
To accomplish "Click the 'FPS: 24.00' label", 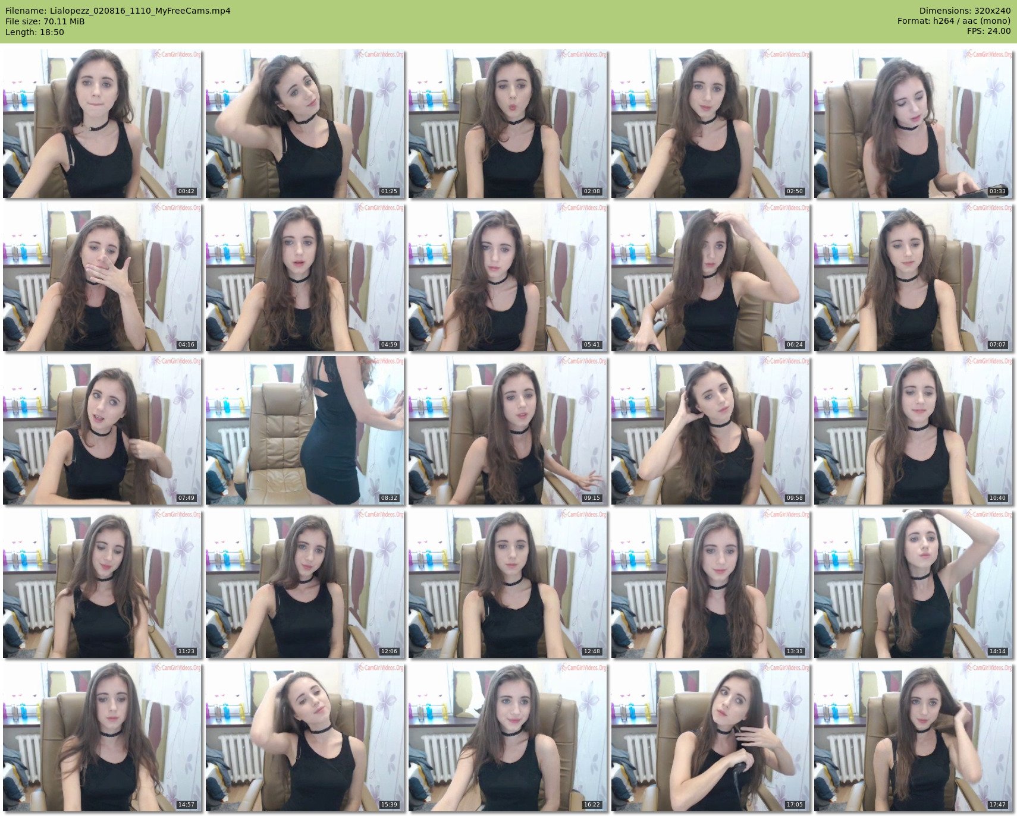I will point(988,31).
